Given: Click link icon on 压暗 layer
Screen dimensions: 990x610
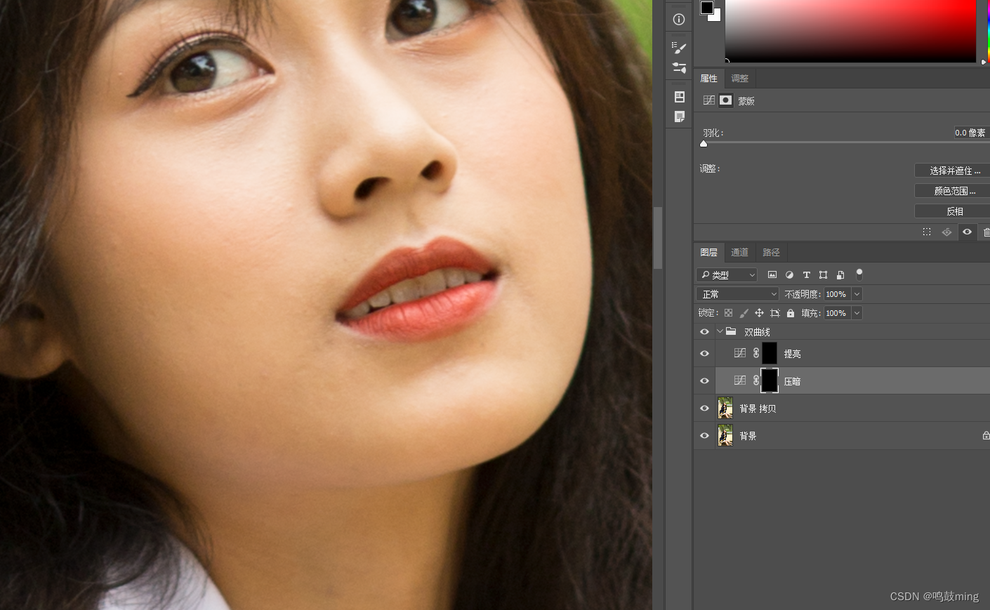Looking at the screenshot, I should (x=756, y=380).
